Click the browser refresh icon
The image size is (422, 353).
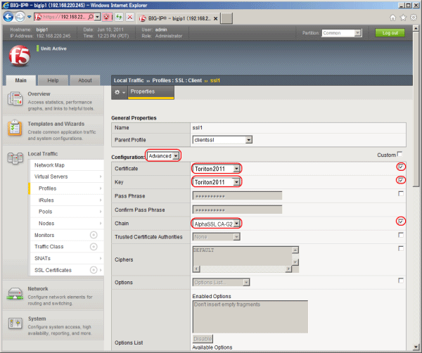pos(119,17)
